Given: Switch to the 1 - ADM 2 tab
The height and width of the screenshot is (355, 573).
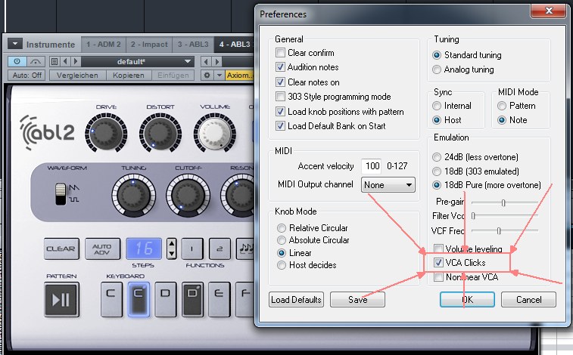Looking at the screenshot, I should click(x=104, y=44).
